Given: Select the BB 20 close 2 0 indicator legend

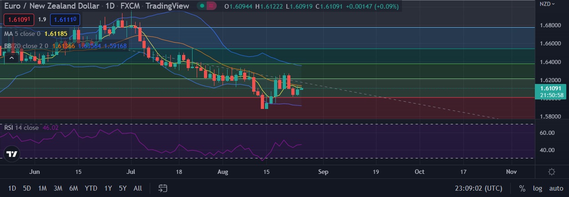Looking at the screenshot, I should point(26,46).
